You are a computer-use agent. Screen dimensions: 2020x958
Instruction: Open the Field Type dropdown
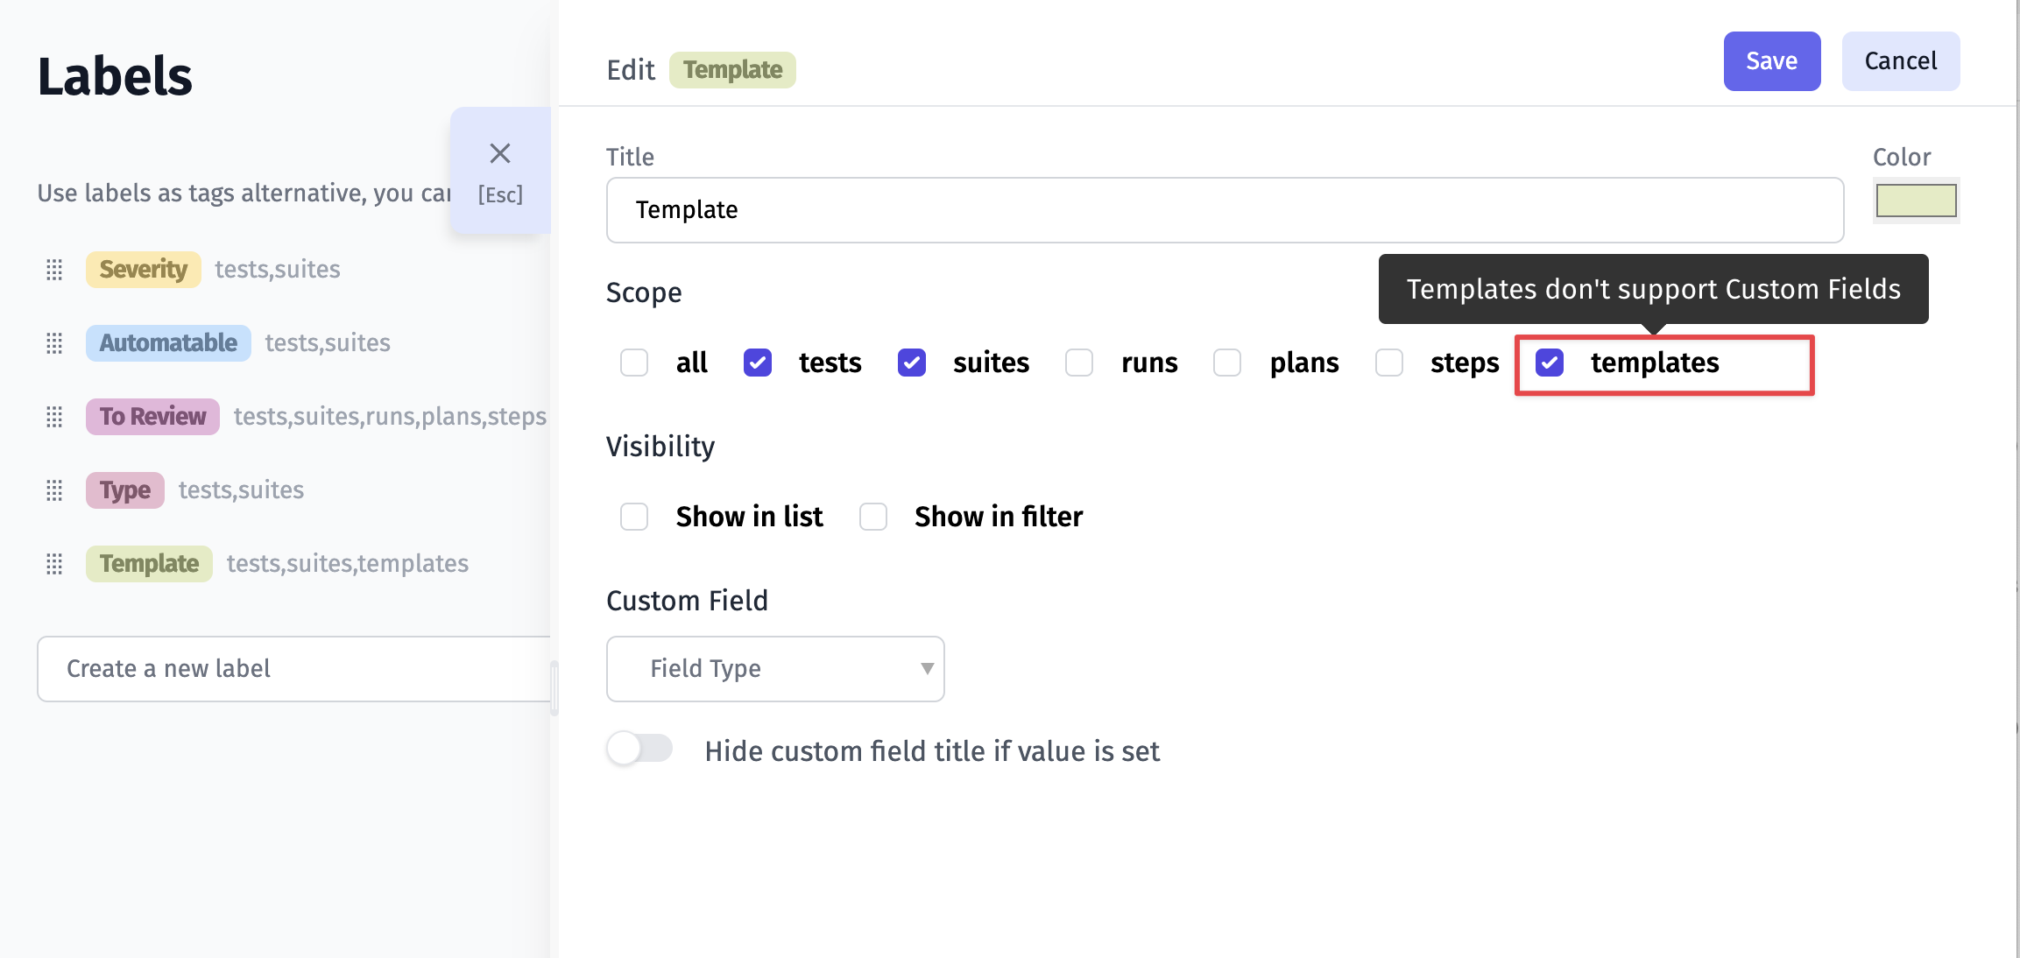tap(775, 669)
